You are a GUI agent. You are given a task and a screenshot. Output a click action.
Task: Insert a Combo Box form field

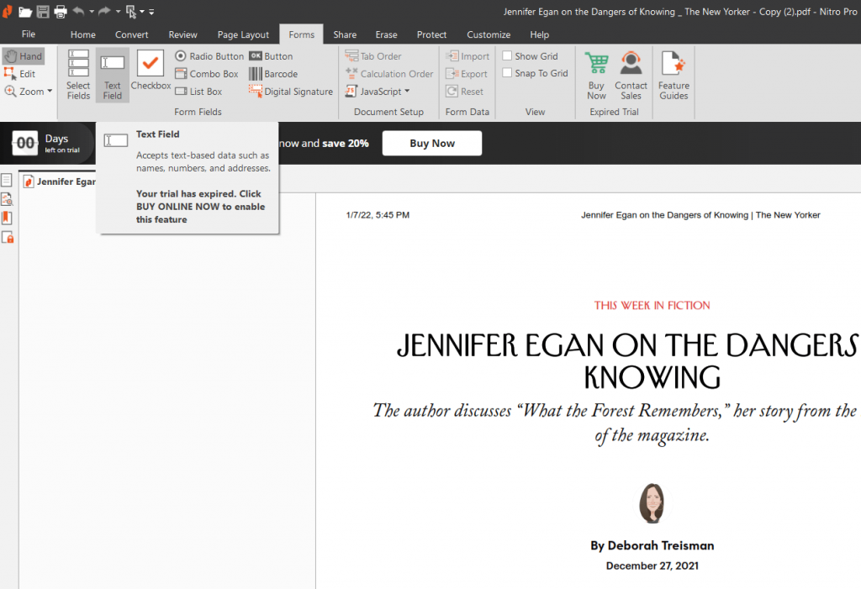[207, 74]
